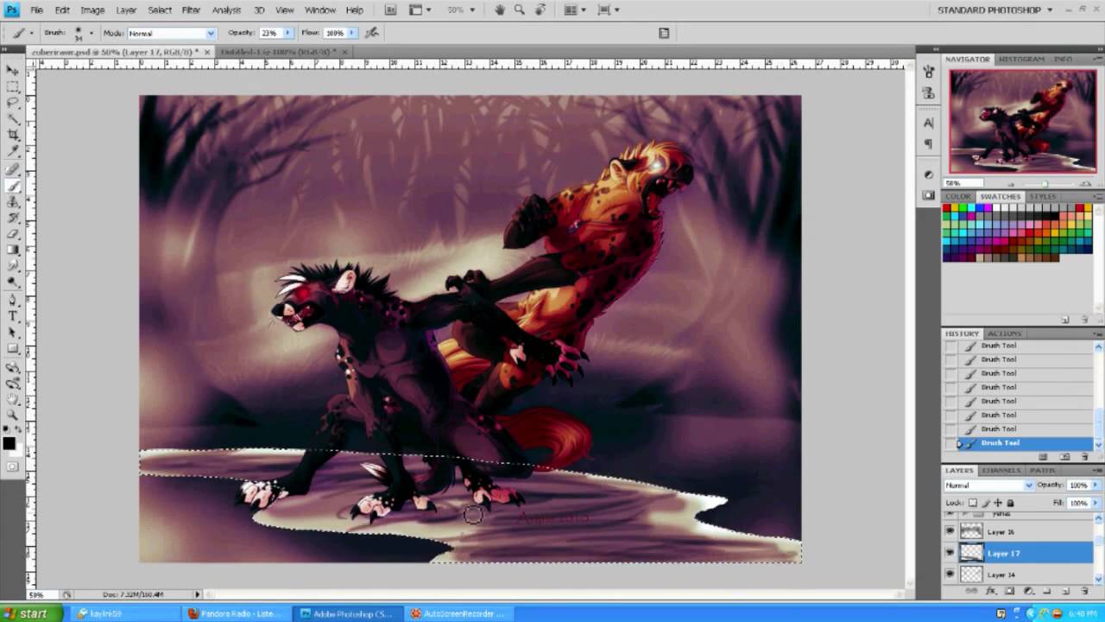Image resolution: width=1105 pixels, height=622 pixels.
Task: Switch to the Actions tab
Action: click(1004, 333)
